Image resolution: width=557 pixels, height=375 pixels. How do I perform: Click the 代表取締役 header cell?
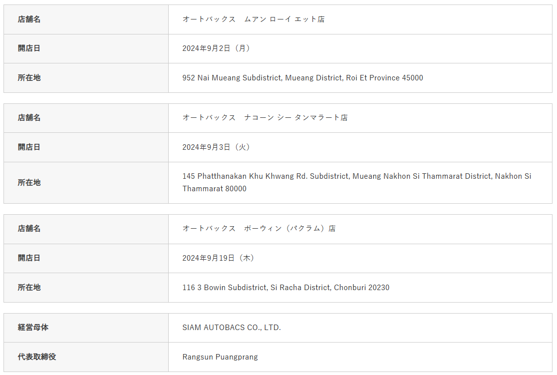click(x=37, y=357)
